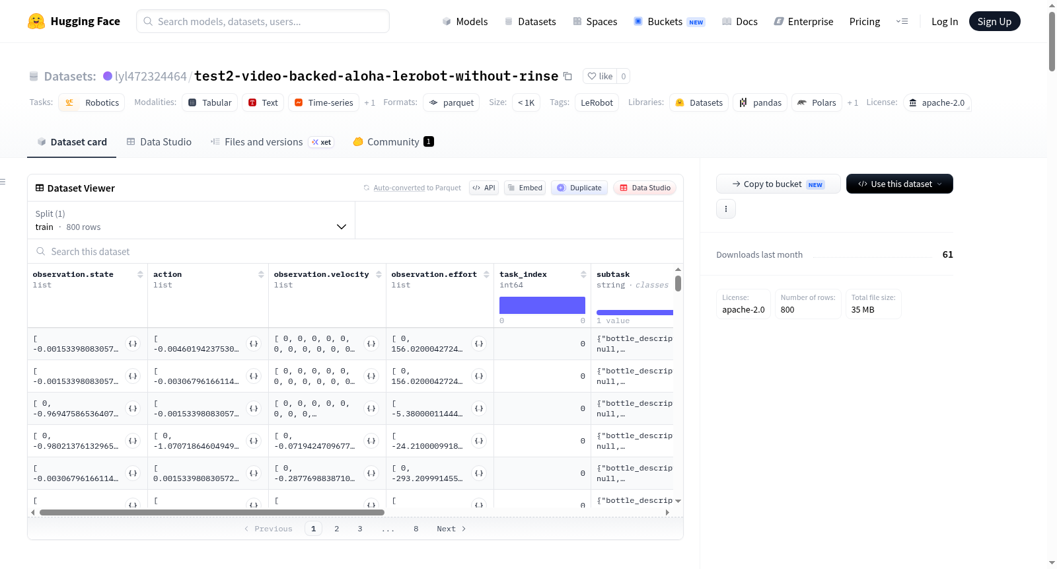Focus the Search this dataset field

[355, 251]
